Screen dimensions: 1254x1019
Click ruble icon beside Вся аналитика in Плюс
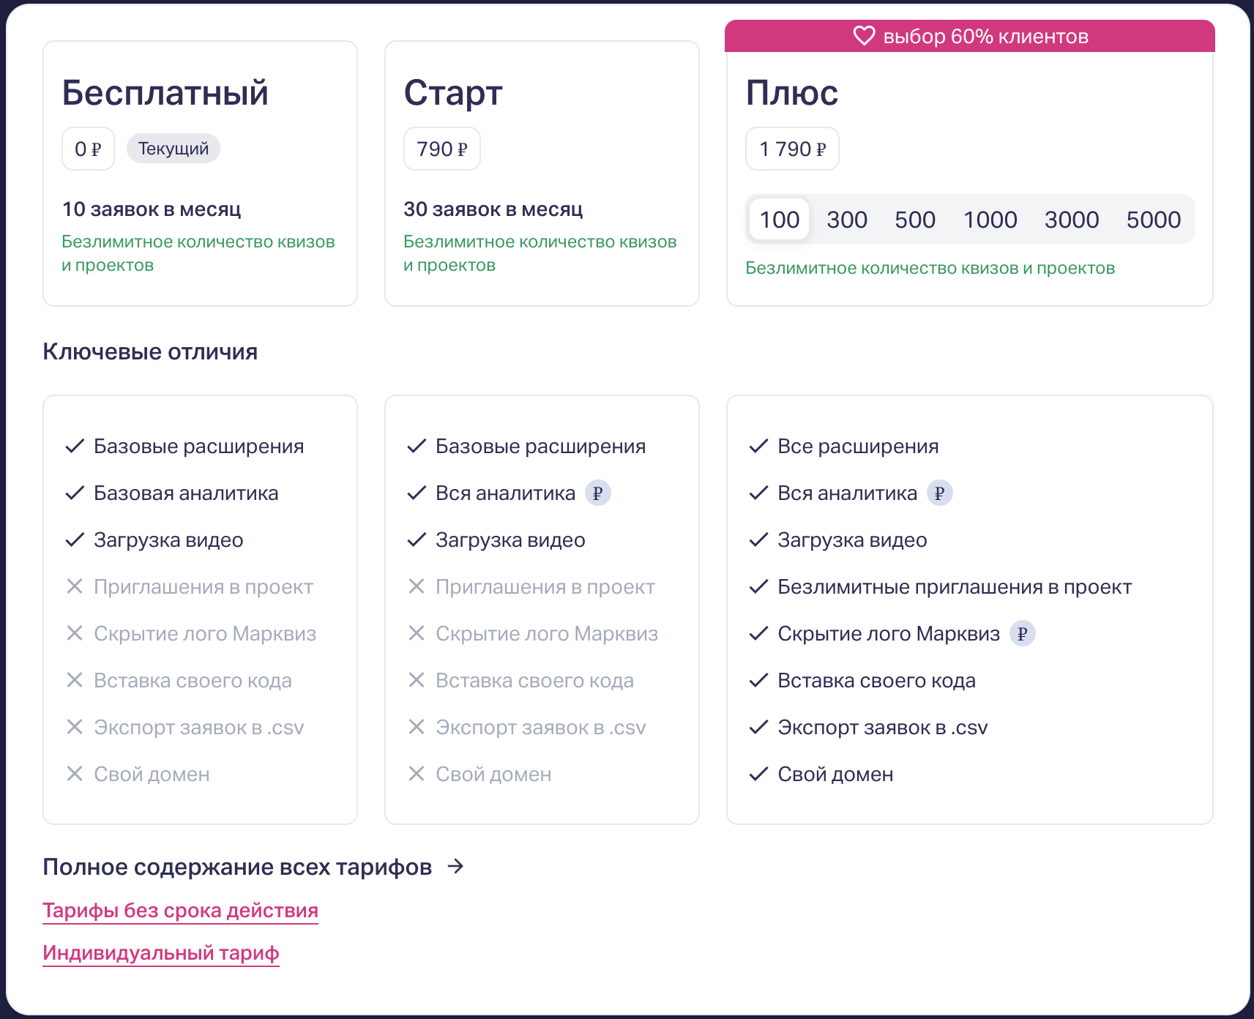point(939,493)
